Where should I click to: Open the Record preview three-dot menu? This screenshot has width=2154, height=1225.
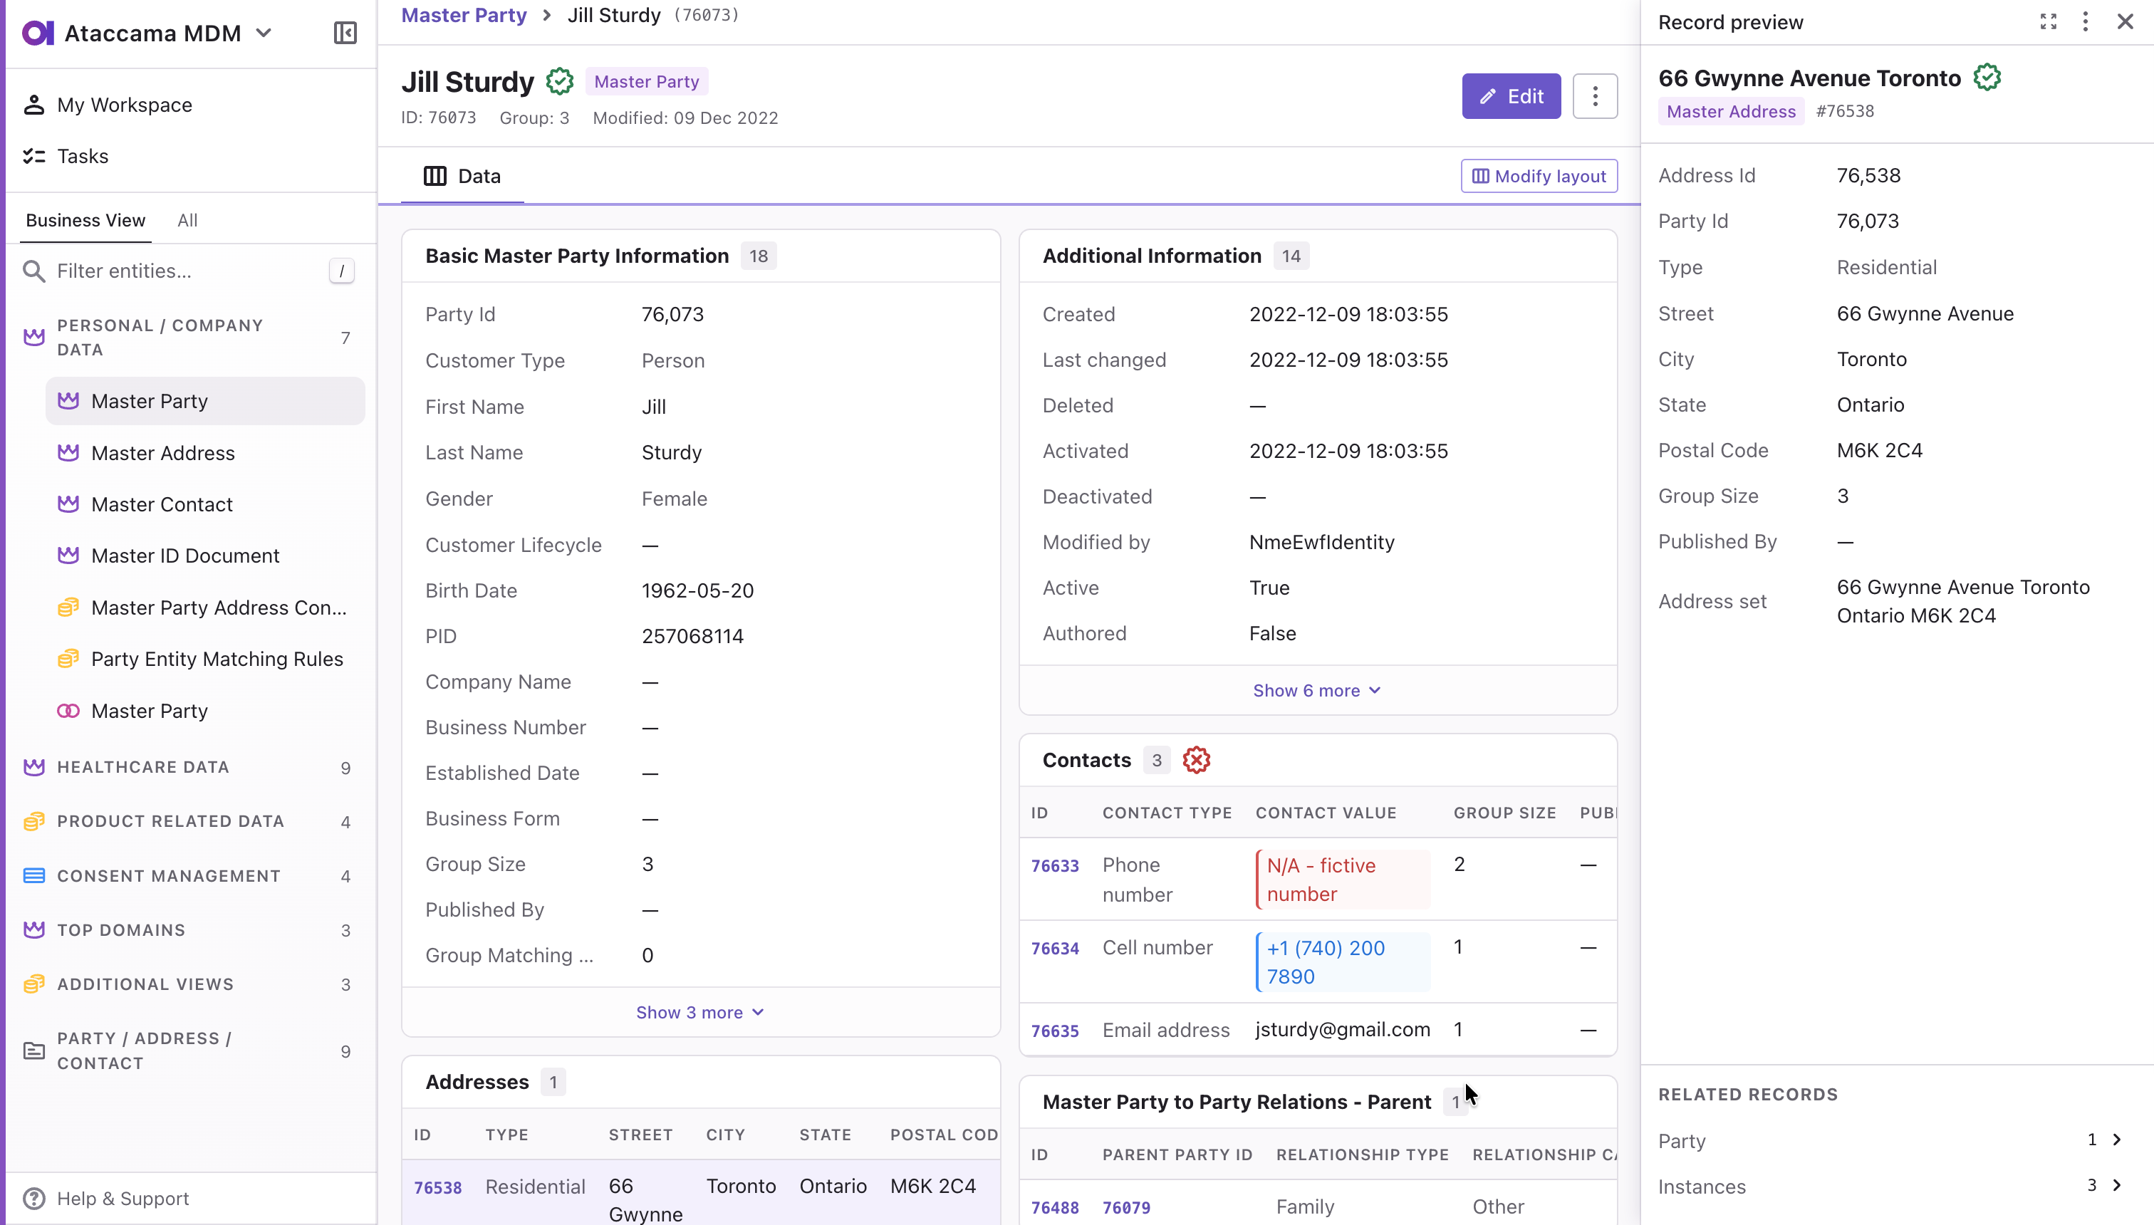[x=2085, y=22]
